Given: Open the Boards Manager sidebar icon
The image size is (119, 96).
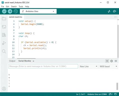Looking at the screenshot, I should [x=4, y=27].
